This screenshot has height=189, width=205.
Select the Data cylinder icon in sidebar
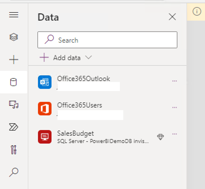[x=14, y=82]
